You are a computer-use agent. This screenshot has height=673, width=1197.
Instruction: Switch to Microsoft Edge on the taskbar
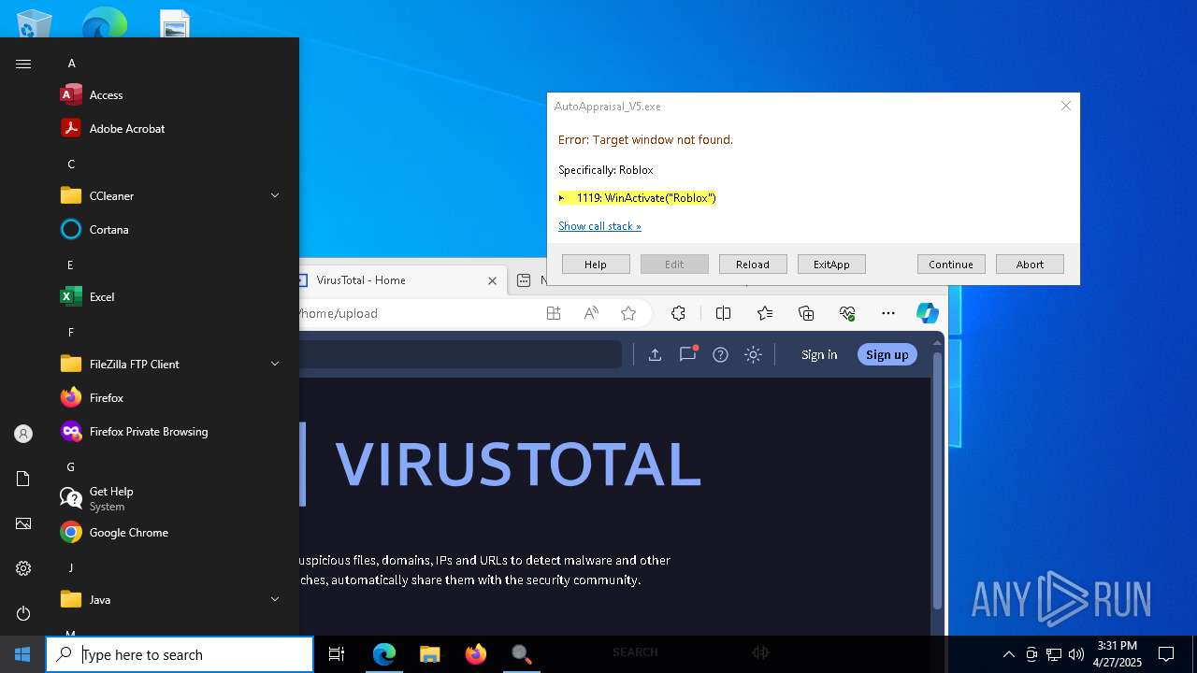[x=384, y=654]
